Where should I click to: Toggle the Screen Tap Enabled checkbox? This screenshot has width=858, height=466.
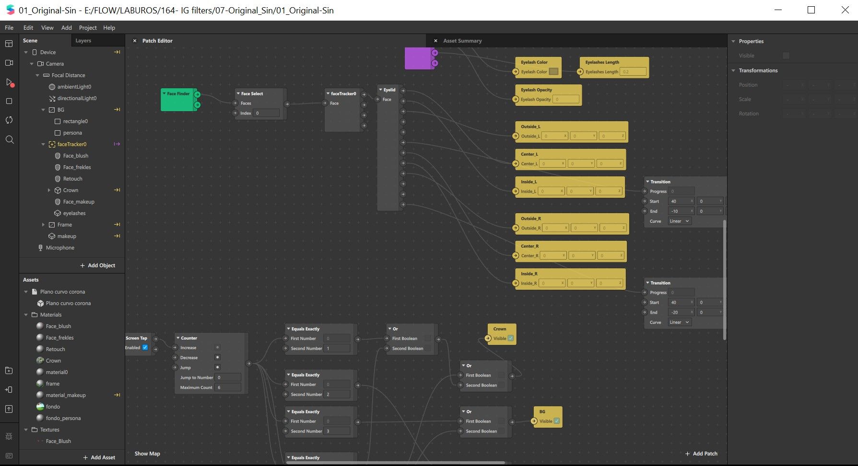click(x=145, y=348)
